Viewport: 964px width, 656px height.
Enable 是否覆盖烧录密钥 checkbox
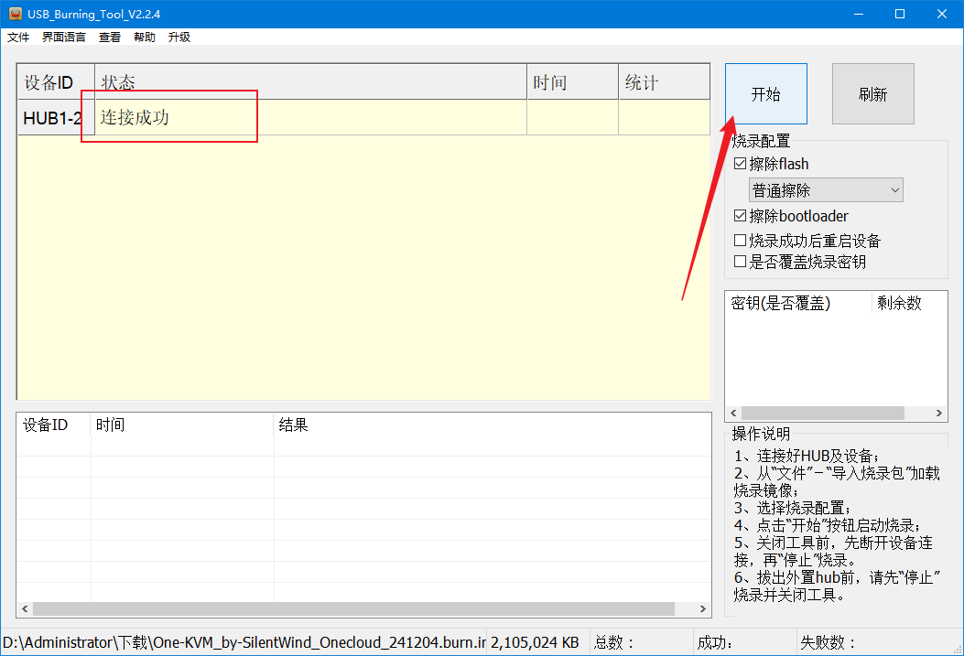741,263
